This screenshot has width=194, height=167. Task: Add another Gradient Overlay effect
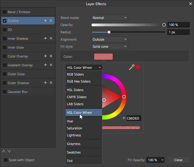point(45,65)
